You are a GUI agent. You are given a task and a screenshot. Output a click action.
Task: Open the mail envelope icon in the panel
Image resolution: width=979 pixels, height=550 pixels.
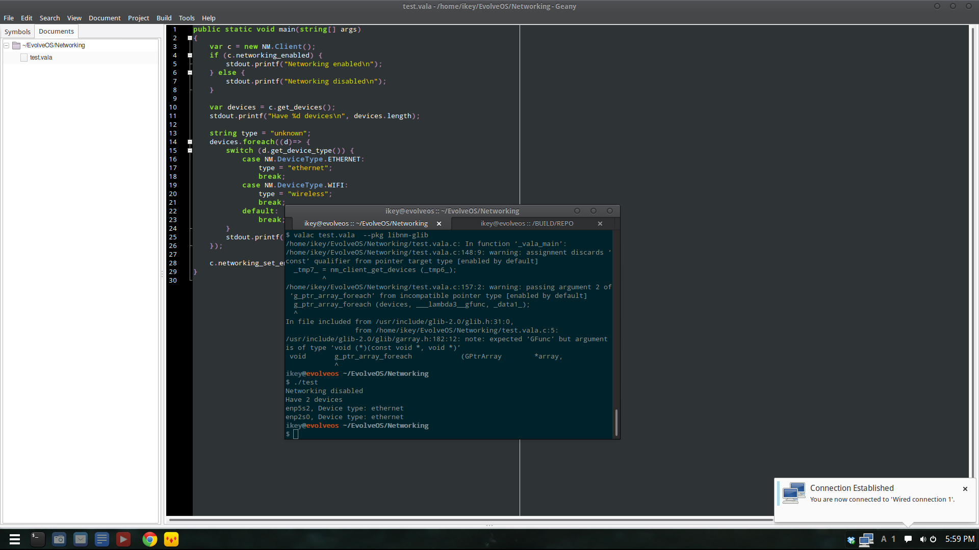pos(81,539)
